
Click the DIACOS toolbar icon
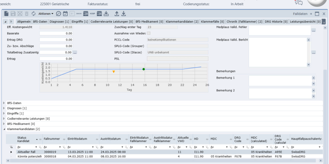79,14
